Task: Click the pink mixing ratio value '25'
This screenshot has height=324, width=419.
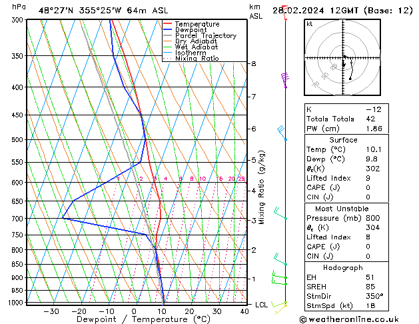Action: [x=241, y=179]
